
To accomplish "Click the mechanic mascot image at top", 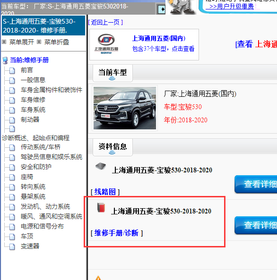I will point(182,7).
